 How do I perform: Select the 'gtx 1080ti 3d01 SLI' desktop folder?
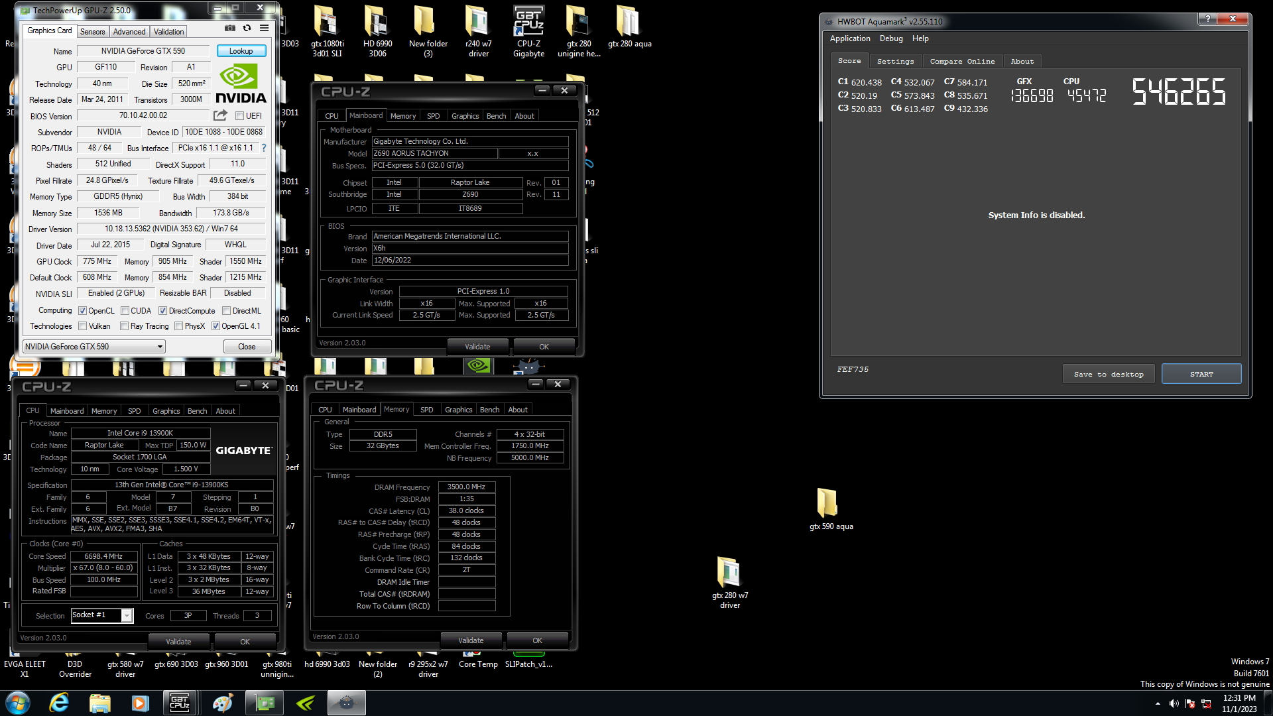327,31
